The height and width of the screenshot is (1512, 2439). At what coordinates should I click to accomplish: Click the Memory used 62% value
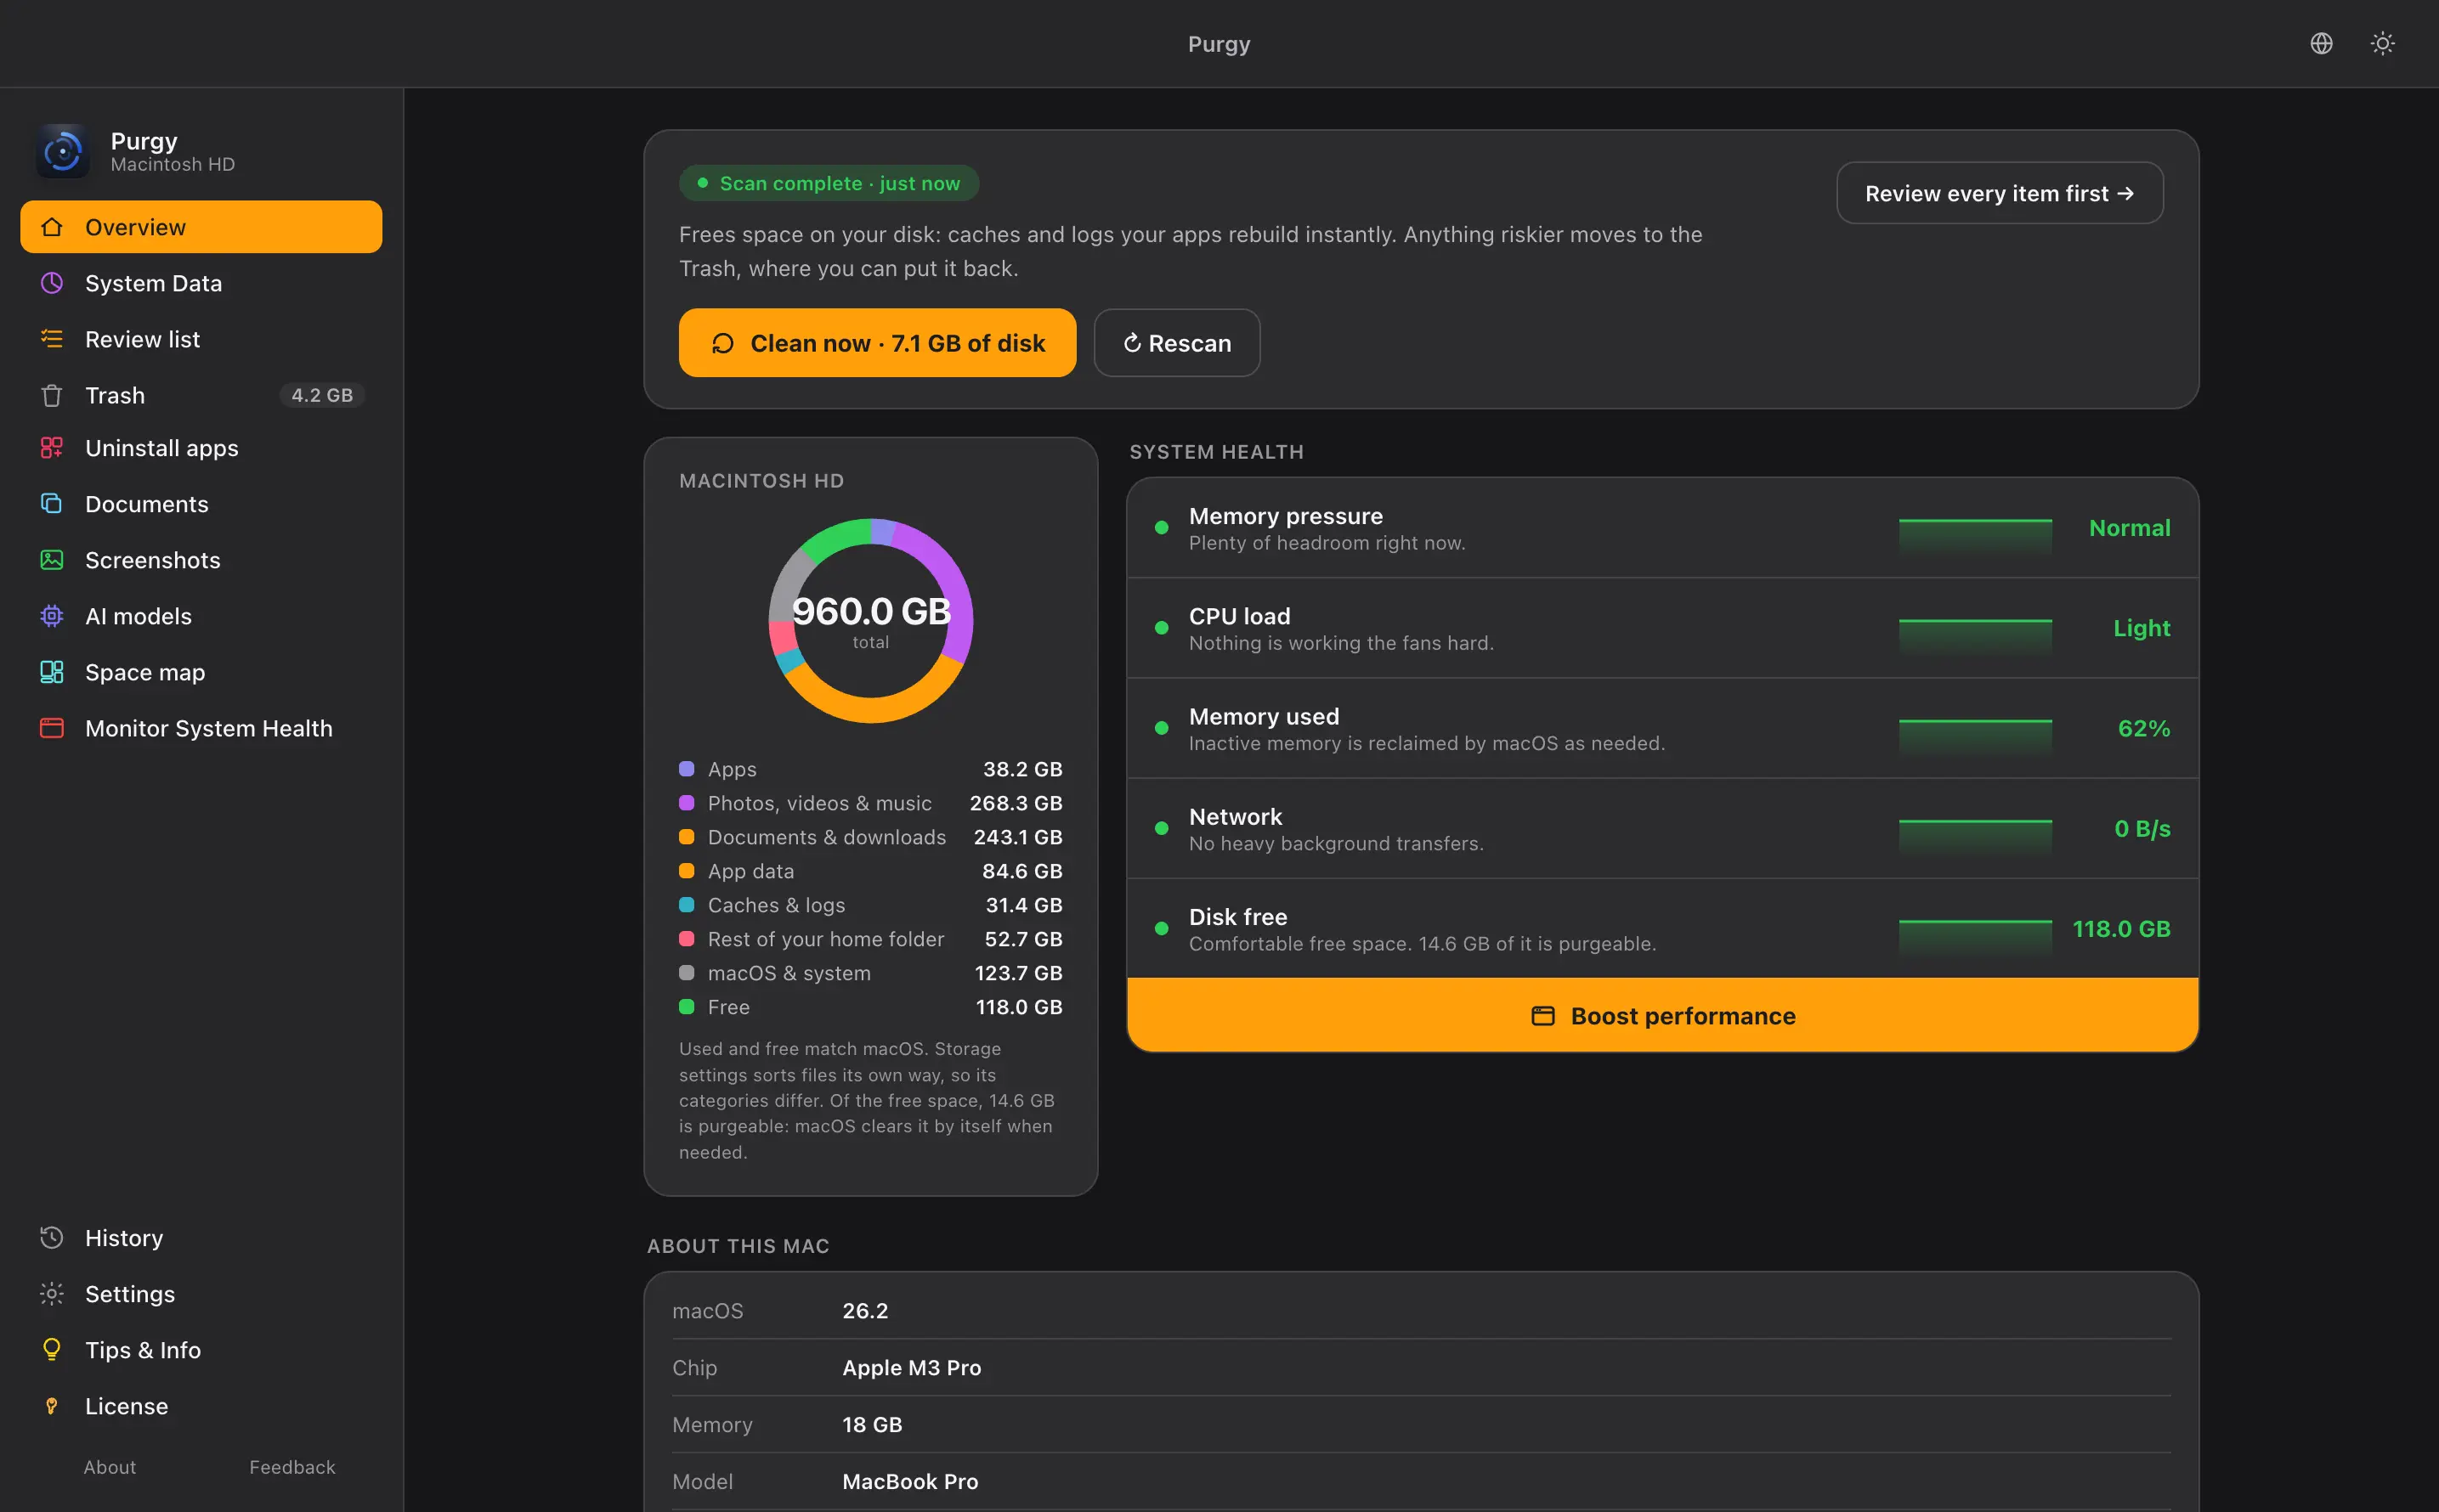(2144, 728)
